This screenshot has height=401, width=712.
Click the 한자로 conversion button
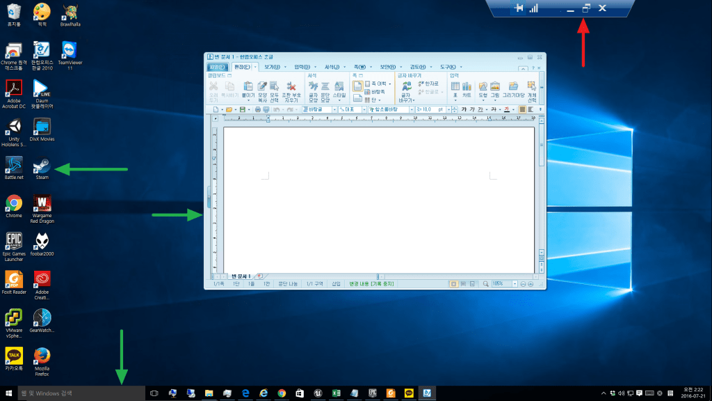pyautogui.click(x=428, y=83)
